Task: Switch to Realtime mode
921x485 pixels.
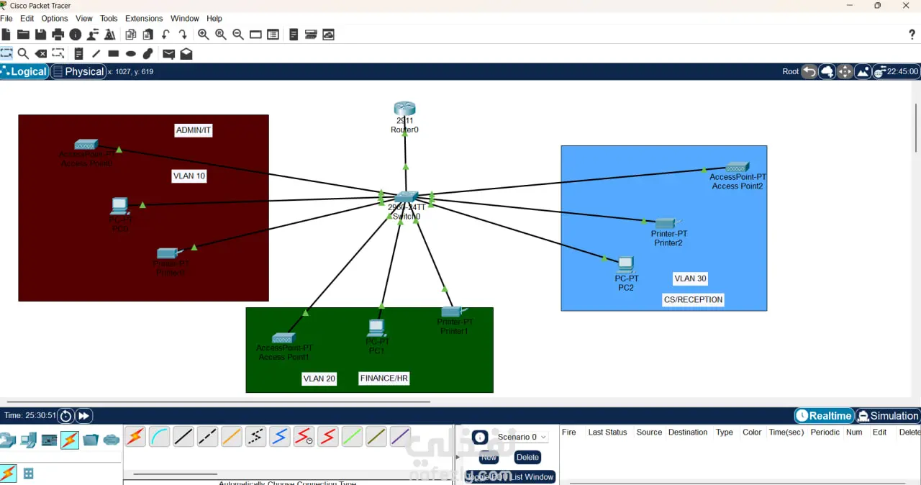Action: 823,416
